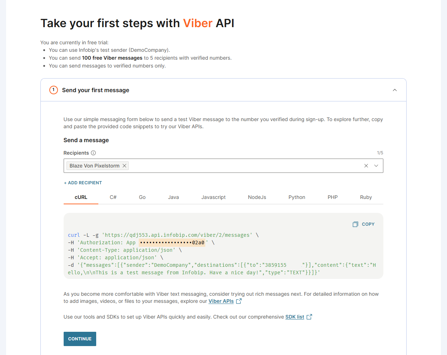The height and width of the screenshot is (355, 447).
Task: Click external link icon beside Viber APIs
Action: click(x=239, y=301)
